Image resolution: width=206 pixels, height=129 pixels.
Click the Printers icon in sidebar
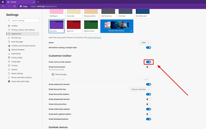pos(9,66)
